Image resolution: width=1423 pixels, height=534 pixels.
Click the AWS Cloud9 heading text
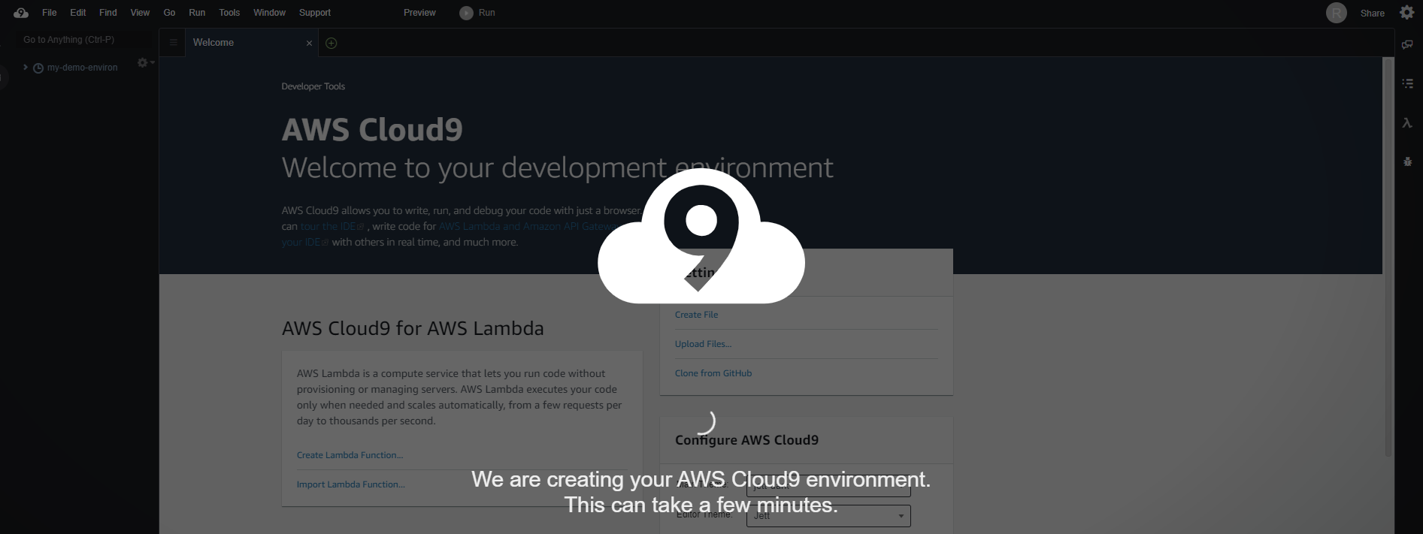pos(372,129)
